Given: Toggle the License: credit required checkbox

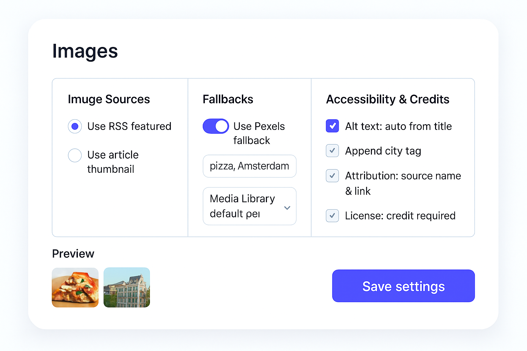Looking at the screenshot, I should (332, 216).
